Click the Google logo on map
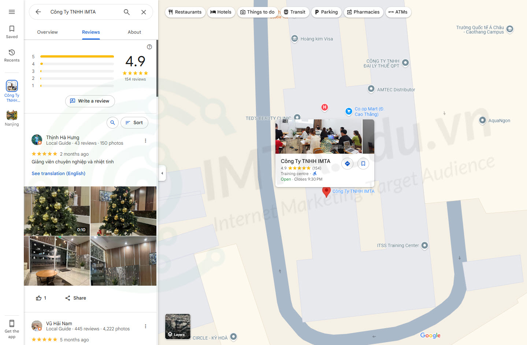Screen dimensions: 527x345 click(430, 335)
